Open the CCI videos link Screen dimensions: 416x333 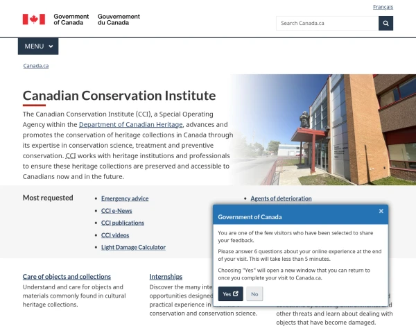115,235
